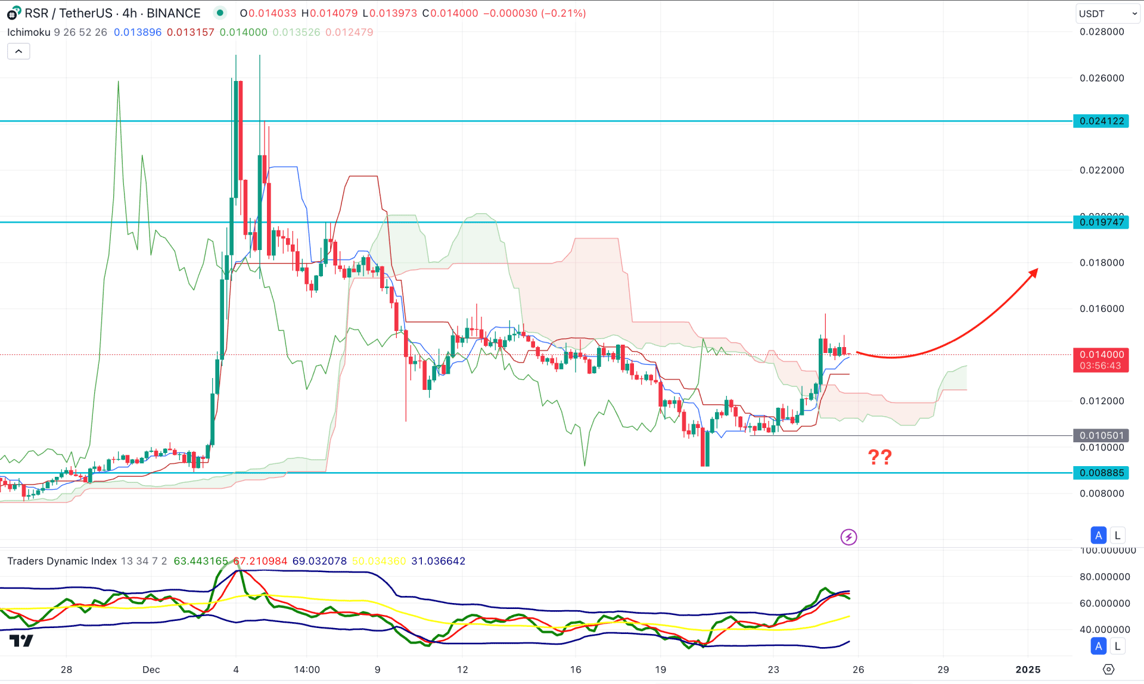Select the Traders Dynamic Index legend label
This screenshot has height=684, width=1144.
click(62, 561)
